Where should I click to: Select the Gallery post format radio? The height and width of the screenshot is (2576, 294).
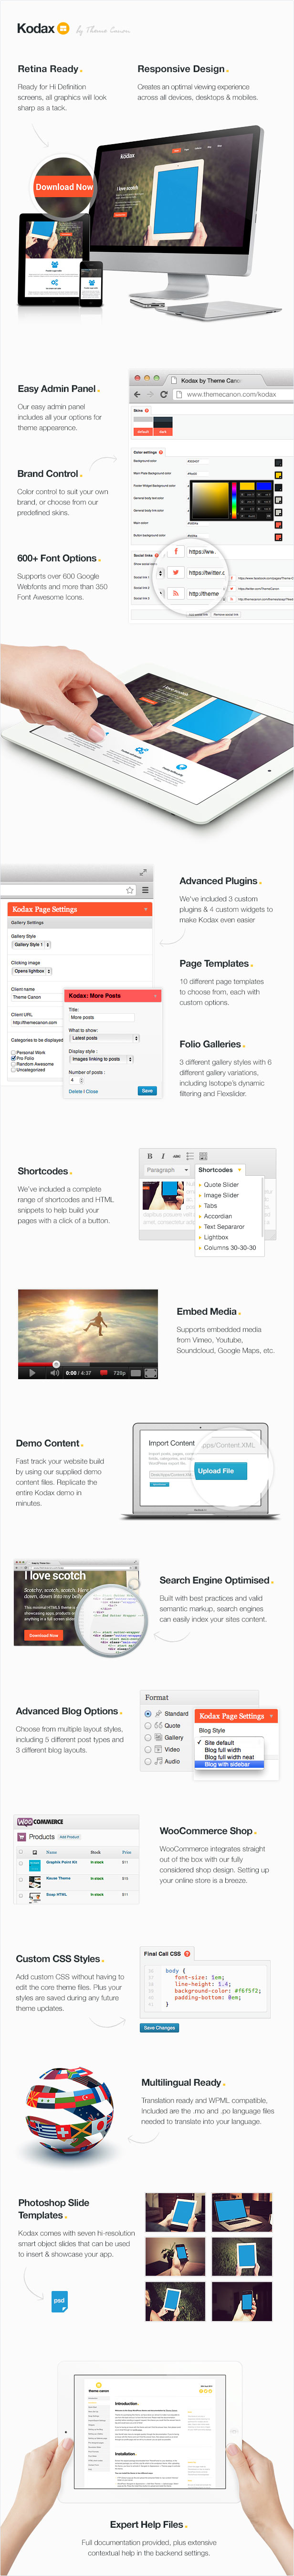click(149, 1738)
